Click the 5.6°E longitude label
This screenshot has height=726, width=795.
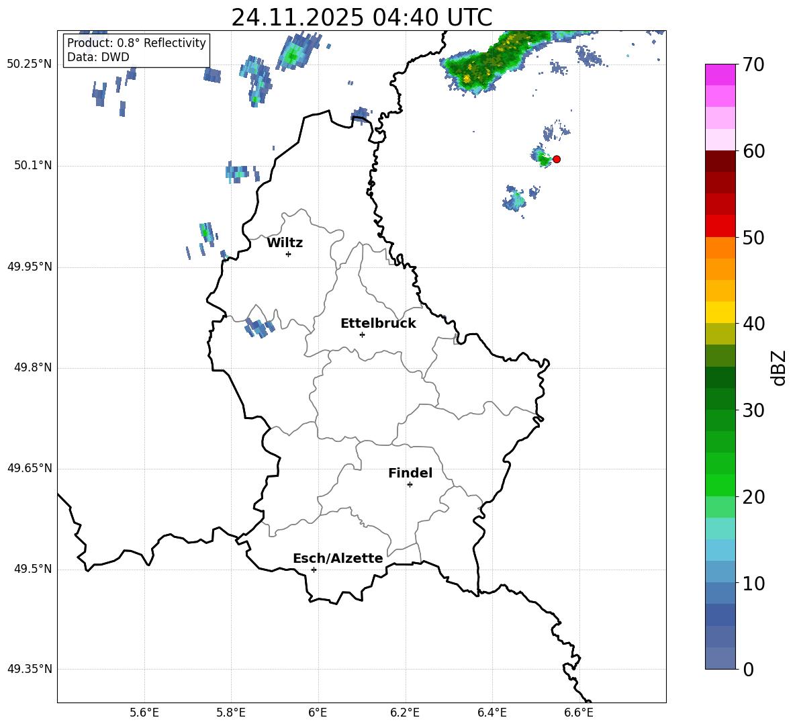pos(144,713)
